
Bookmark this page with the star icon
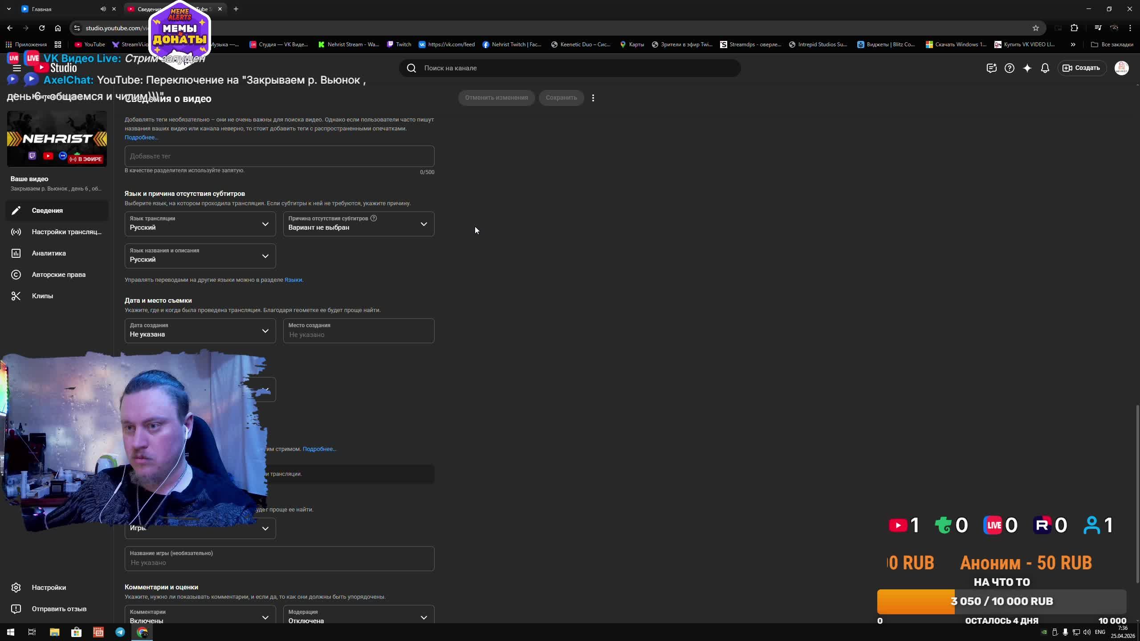(1036, 28)
